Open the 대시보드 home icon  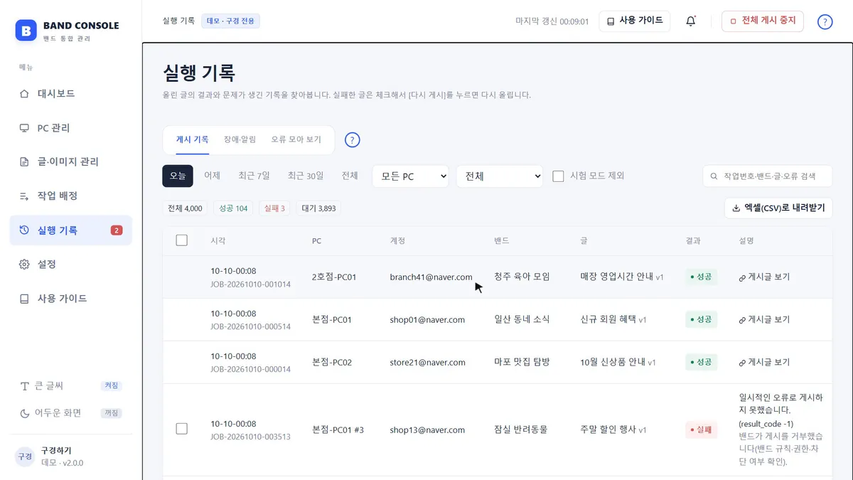point(24,94)
